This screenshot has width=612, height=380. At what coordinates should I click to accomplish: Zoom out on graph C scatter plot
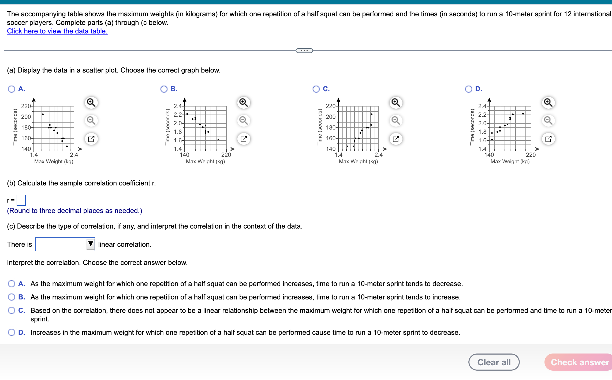click(x=395, y=121)
